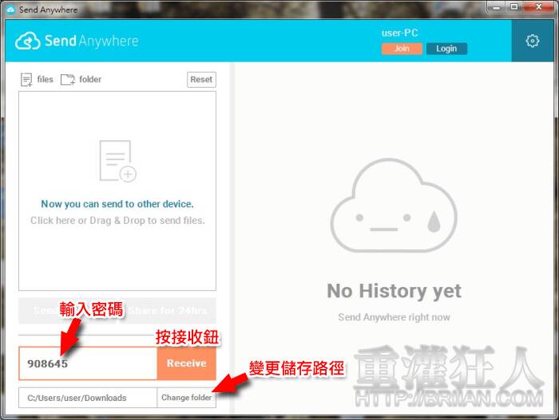Click the key input field containing 908645

click(88, 363)
